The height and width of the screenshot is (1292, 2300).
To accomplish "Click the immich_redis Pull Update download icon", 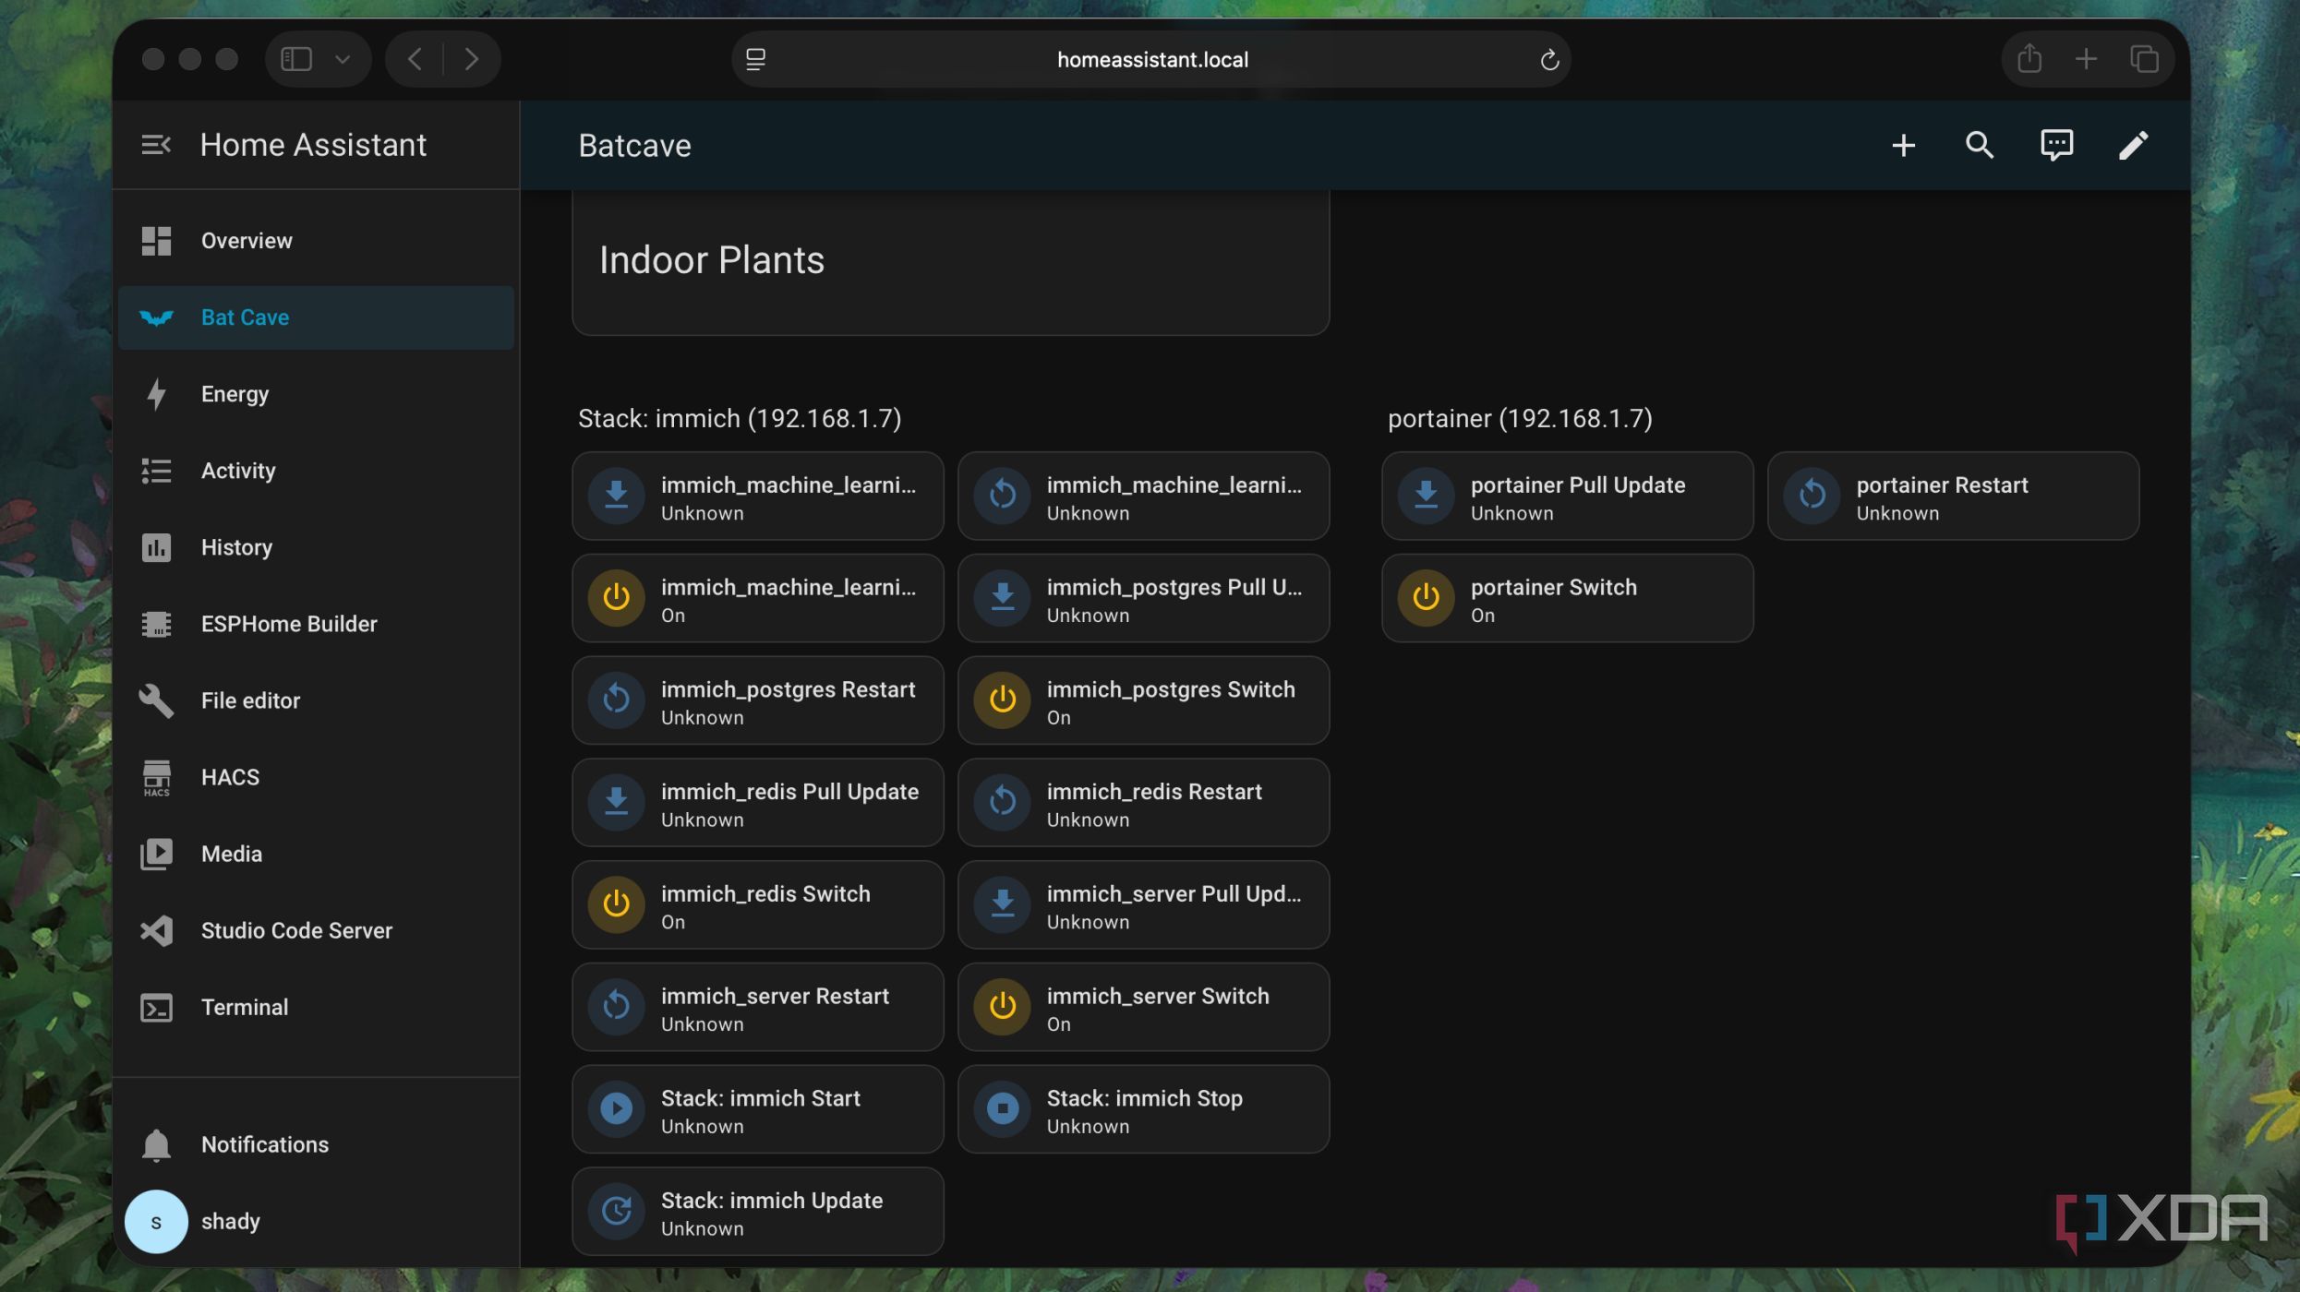I will pos(617,802).
